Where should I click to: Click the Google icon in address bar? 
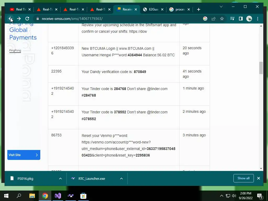(x=205, y=19)
